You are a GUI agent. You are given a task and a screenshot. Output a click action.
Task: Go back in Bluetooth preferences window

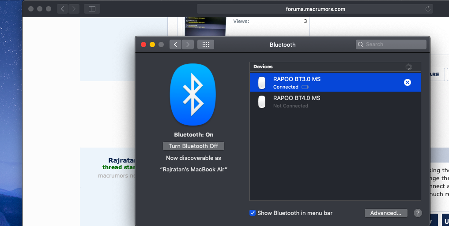pos(176,44)
